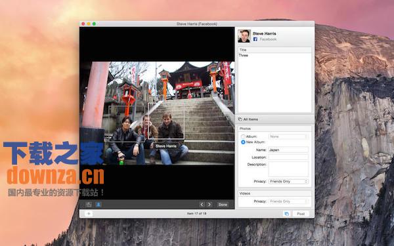Toggle the people tagging icon
Screen dimensions: 394x246
(98, 204)
